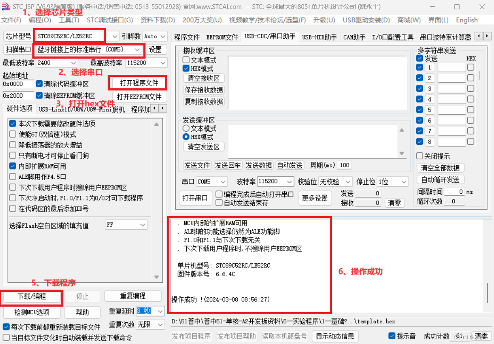The height and width of the screenshot is (344, 494).
Task: Open the CAN助手 tab
Action: 354,37
